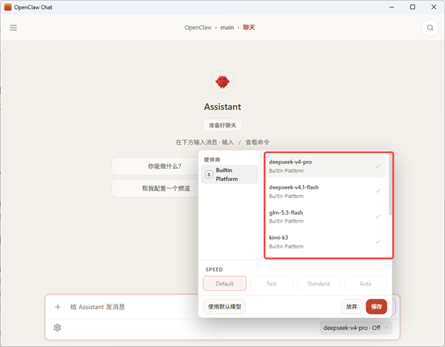Screen dimensions: 445x347
Task: Click the checkmark beside deepseek-v4-pro
Action: click(378, 166)
